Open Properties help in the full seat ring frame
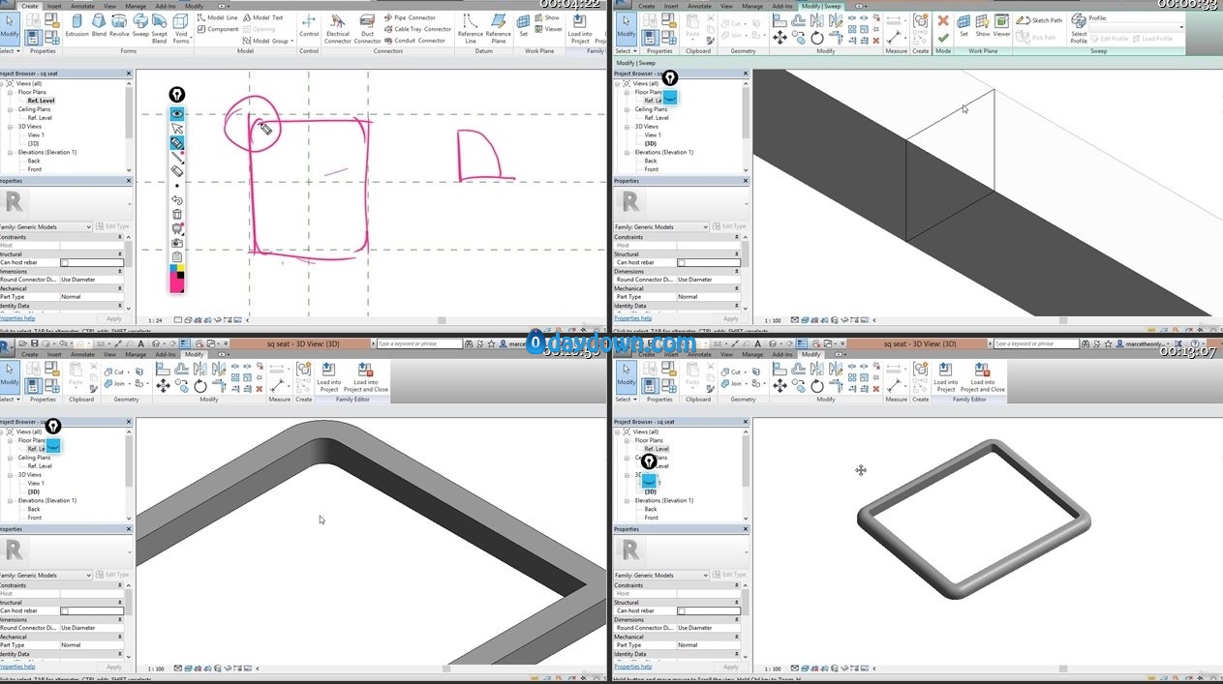The height and width of the screenshot is (684, 1223). pyautogui.click(x=634, y=666)
